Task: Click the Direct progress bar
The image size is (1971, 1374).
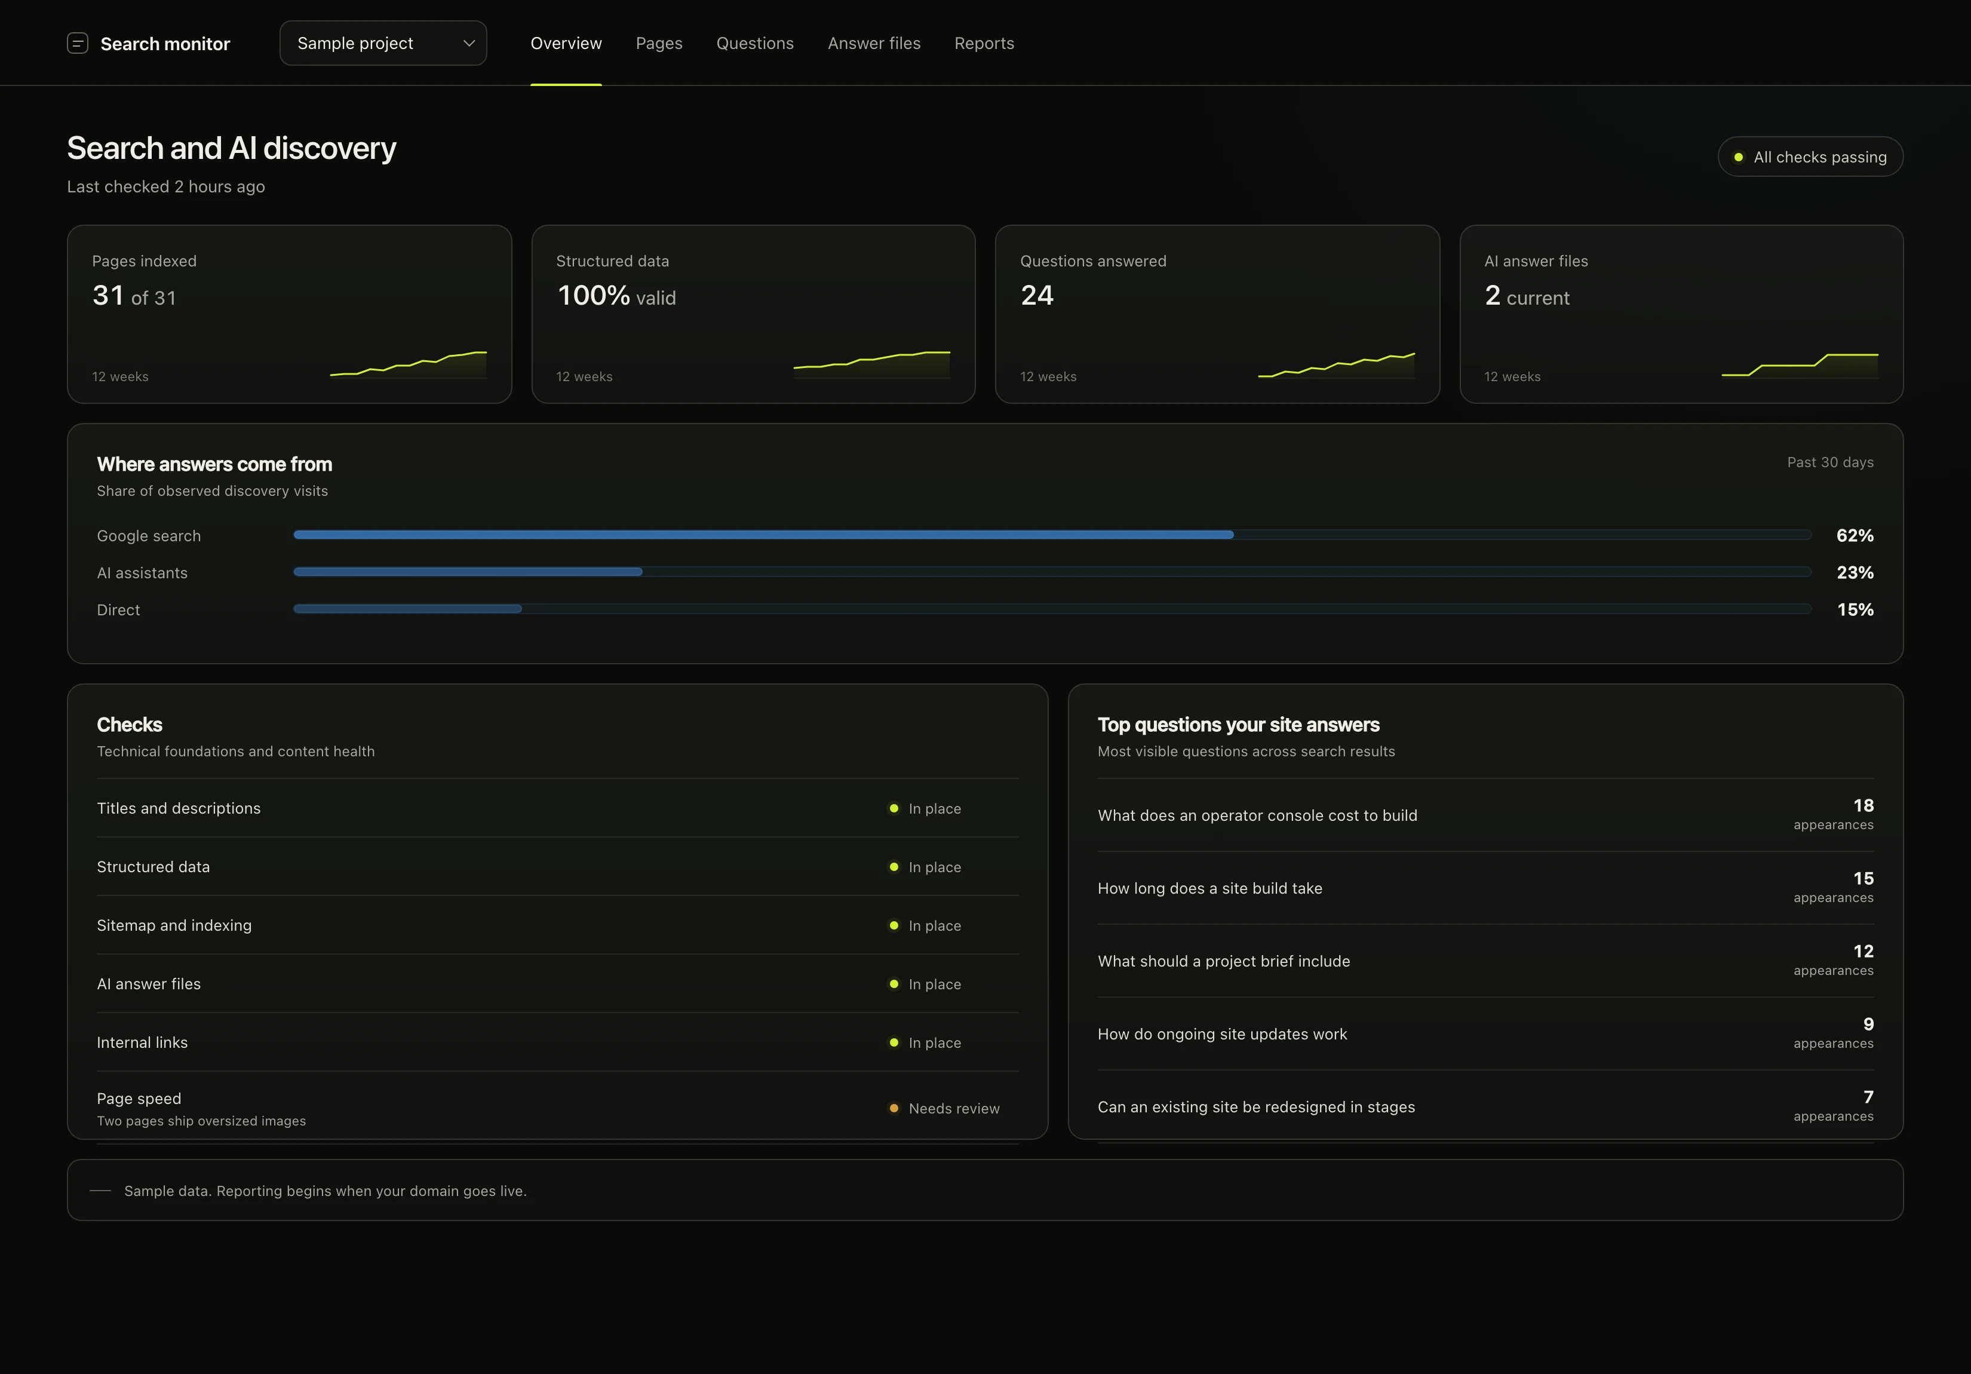Action: (x=1052, y=609)
